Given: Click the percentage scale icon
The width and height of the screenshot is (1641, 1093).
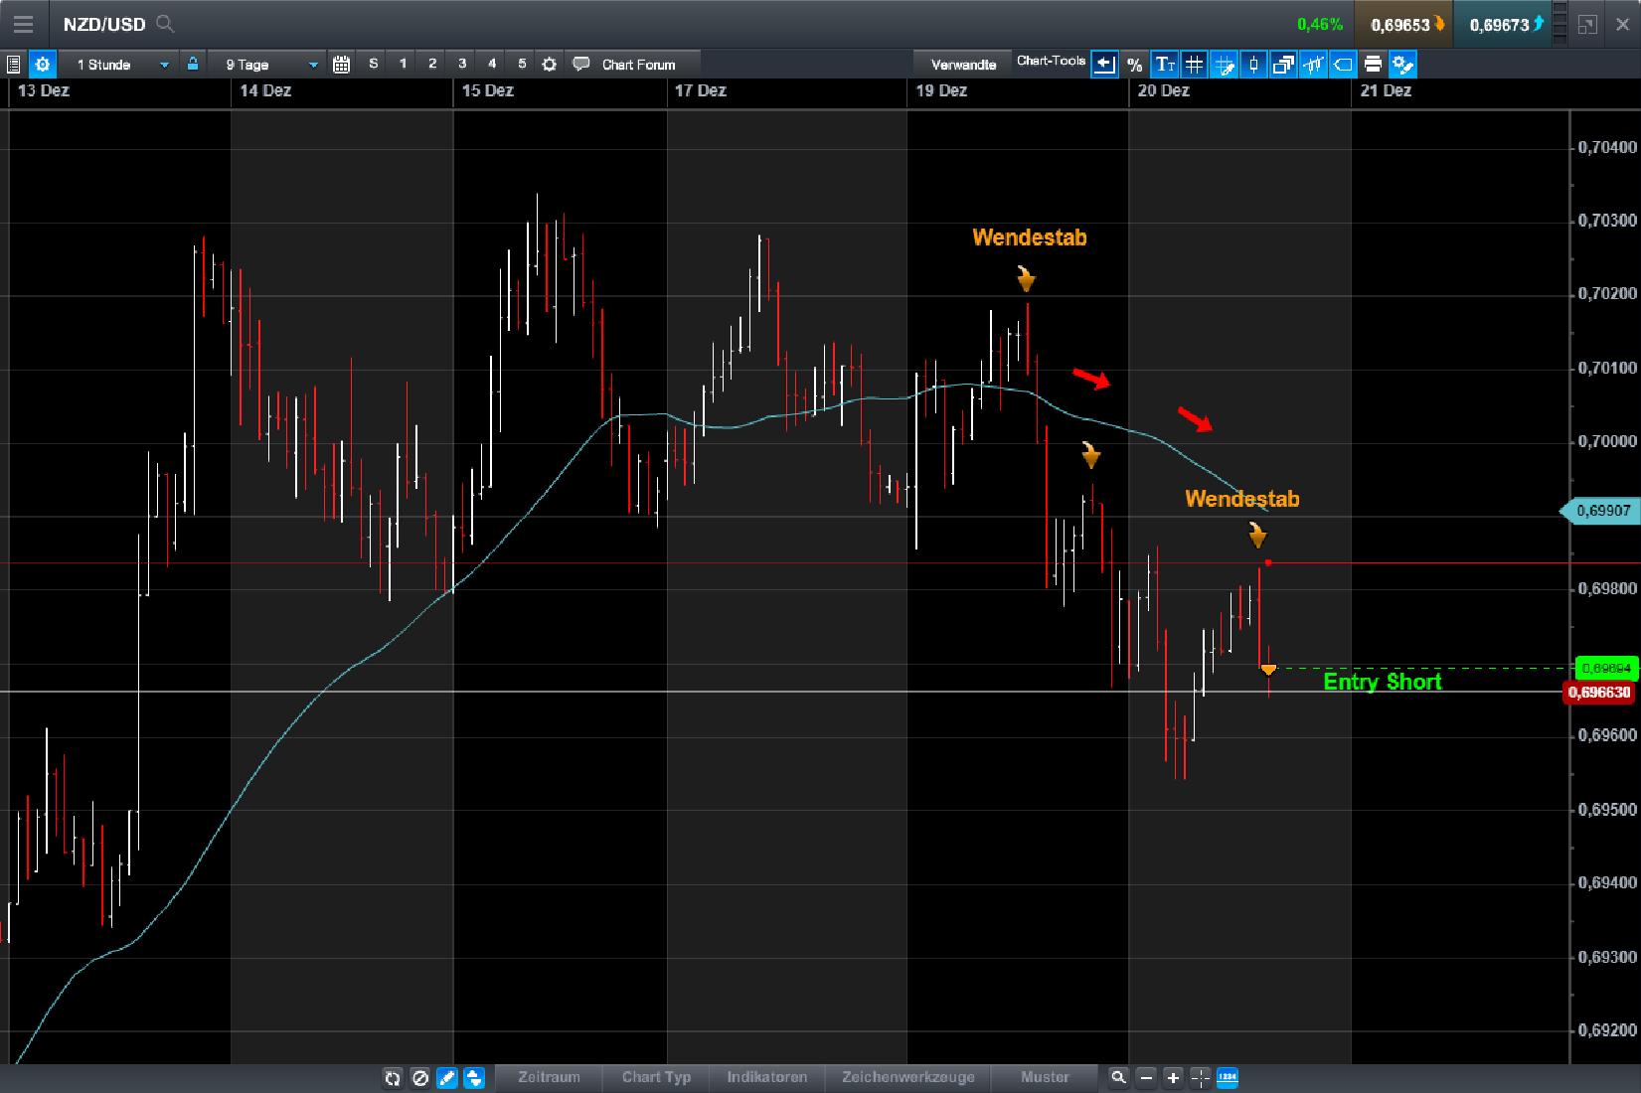Looking at the screenshot, I should pyautogui.click(x=1134, y=64).
